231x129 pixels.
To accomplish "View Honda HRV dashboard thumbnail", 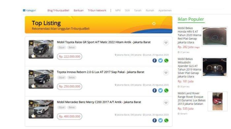I will pos(214,36).
